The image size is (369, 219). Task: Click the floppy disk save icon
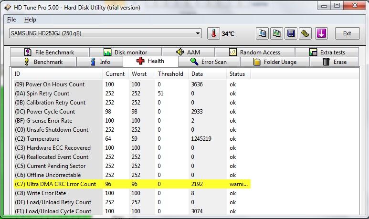pos(291,33)
